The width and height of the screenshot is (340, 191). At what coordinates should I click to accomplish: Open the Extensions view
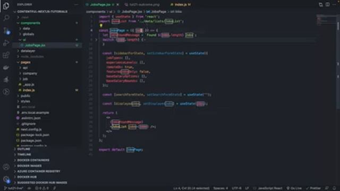6,55
